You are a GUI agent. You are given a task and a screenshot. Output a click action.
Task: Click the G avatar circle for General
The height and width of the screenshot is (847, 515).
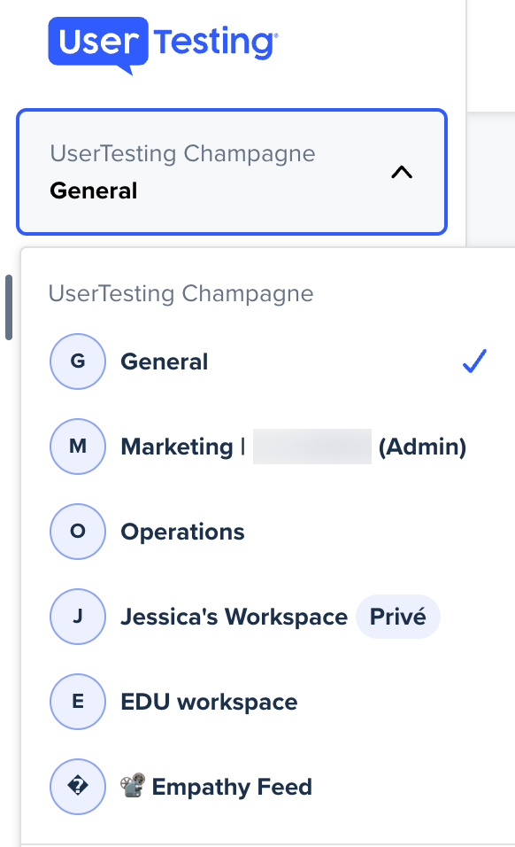(x=78, y=361)
